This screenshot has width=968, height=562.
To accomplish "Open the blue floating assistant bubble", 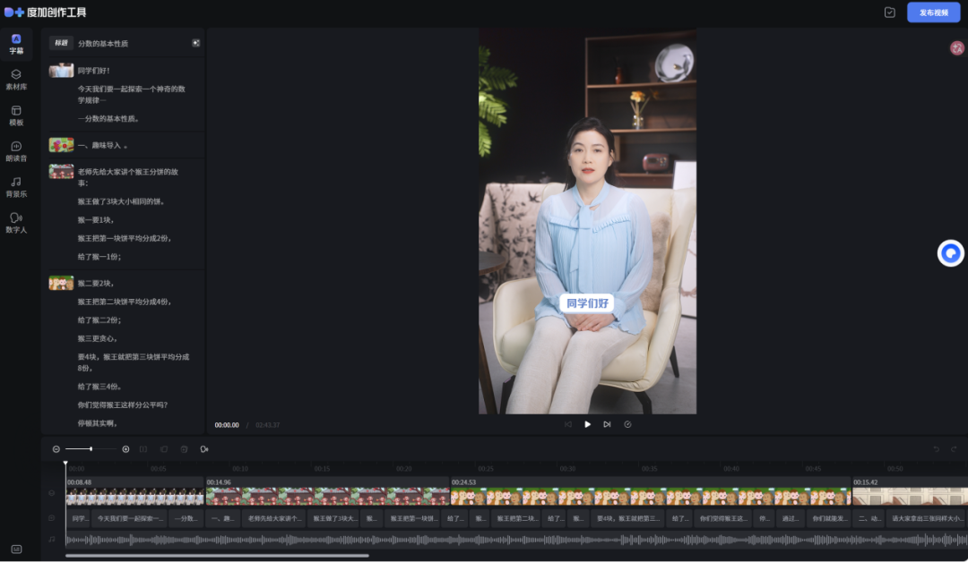I will coord(951,253).
